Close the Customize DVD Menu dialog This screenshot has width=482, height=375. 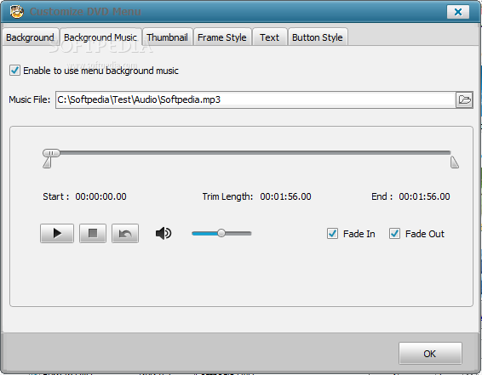point(458,12)
